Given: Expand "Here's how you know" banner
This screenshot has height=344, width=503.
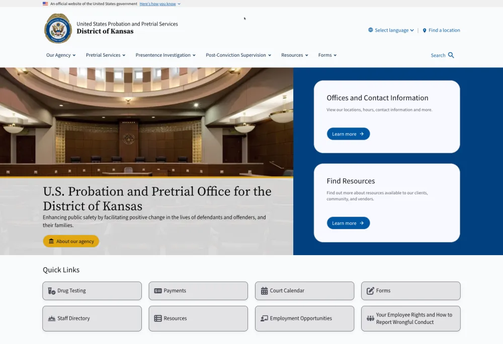Looking at the screenshot, I should click(x=160, y=4).
